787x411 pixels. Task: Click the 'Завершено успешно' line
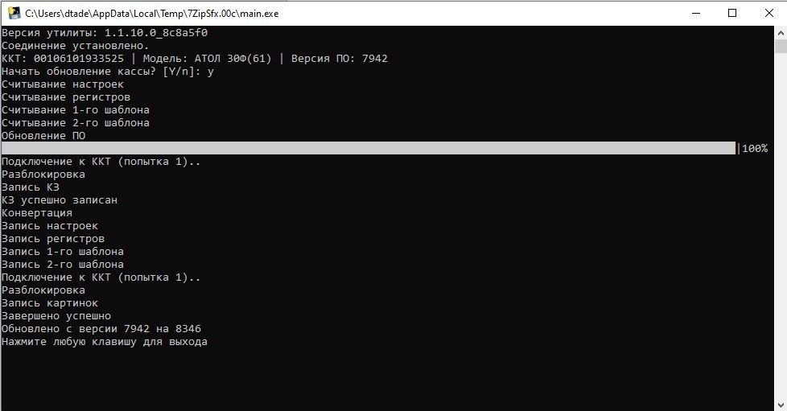(x=56, y=316)
